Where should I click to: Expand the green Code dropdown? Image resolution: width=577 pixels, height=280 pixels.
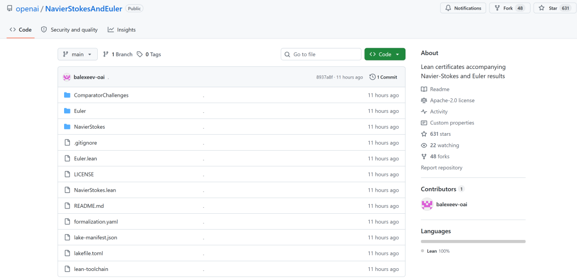coord(385,55)
